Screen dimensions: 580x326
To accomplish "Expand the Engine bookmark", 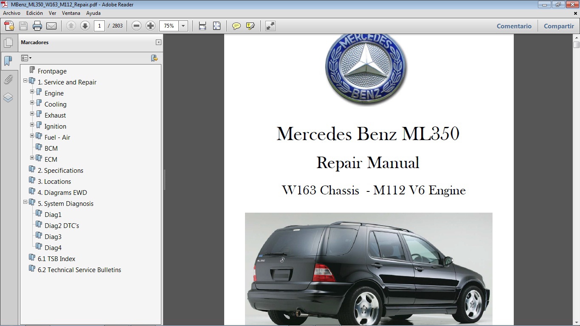I will [32, 92].
